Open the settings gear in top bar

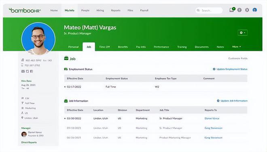point(247,10)
